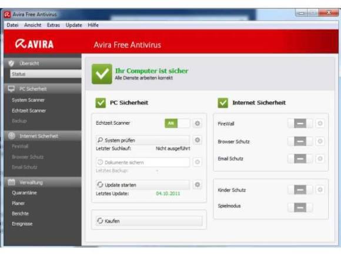Image resolution: width=341 pixels, height=256 pixels.
Task: Open the Extras menu
Action: pos(54,25)
